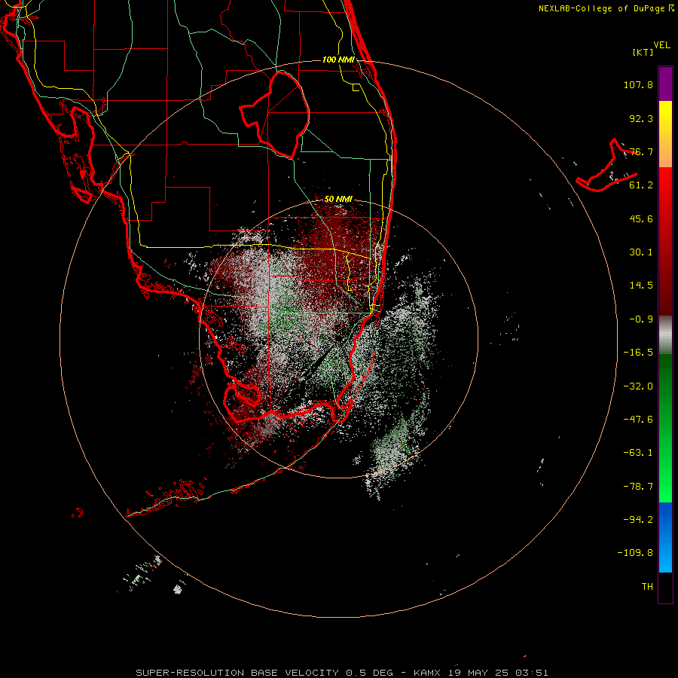Select the yellow segment of the color bar
This screenshot has height=678, width=678.
(x=665, y=134)
